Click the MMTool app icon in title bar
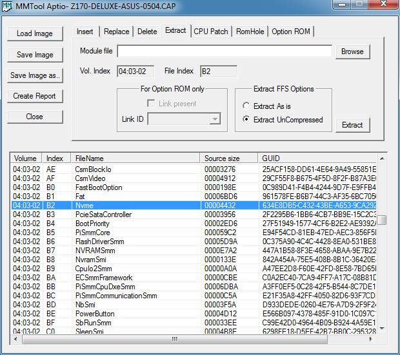The width and height of the screenshot is (400, 355). [7, 6]
